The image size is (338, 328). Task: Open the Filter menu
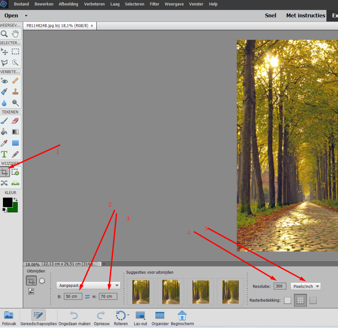(x=154, y=4)
